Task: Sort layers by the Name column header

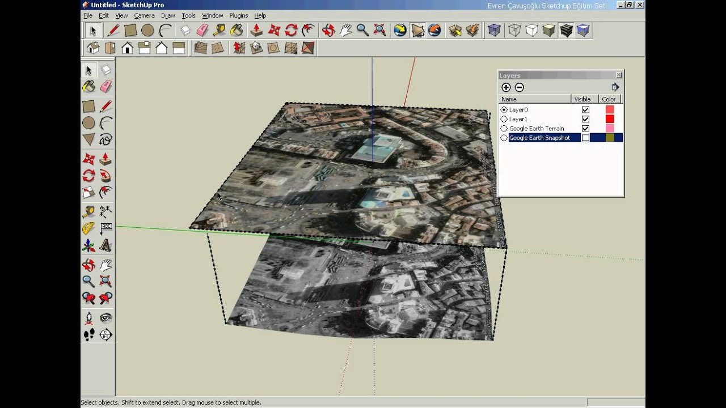Action: (534, 99)
